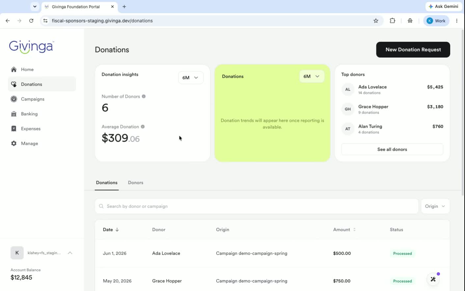The width and height of the screenshot is (465, 291).
Task: Click the search by donor or campaign field
Action: [257, 206]
